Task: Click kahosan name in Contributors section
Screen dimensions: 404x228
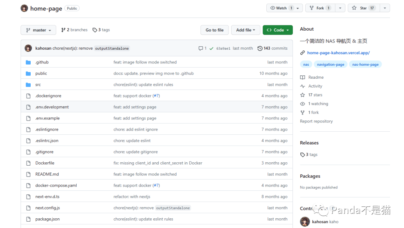Action: (x=320, y=222)
